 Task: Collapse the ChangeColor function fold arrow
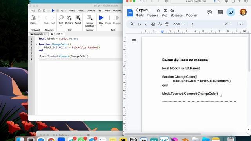[x=36, y=44]
